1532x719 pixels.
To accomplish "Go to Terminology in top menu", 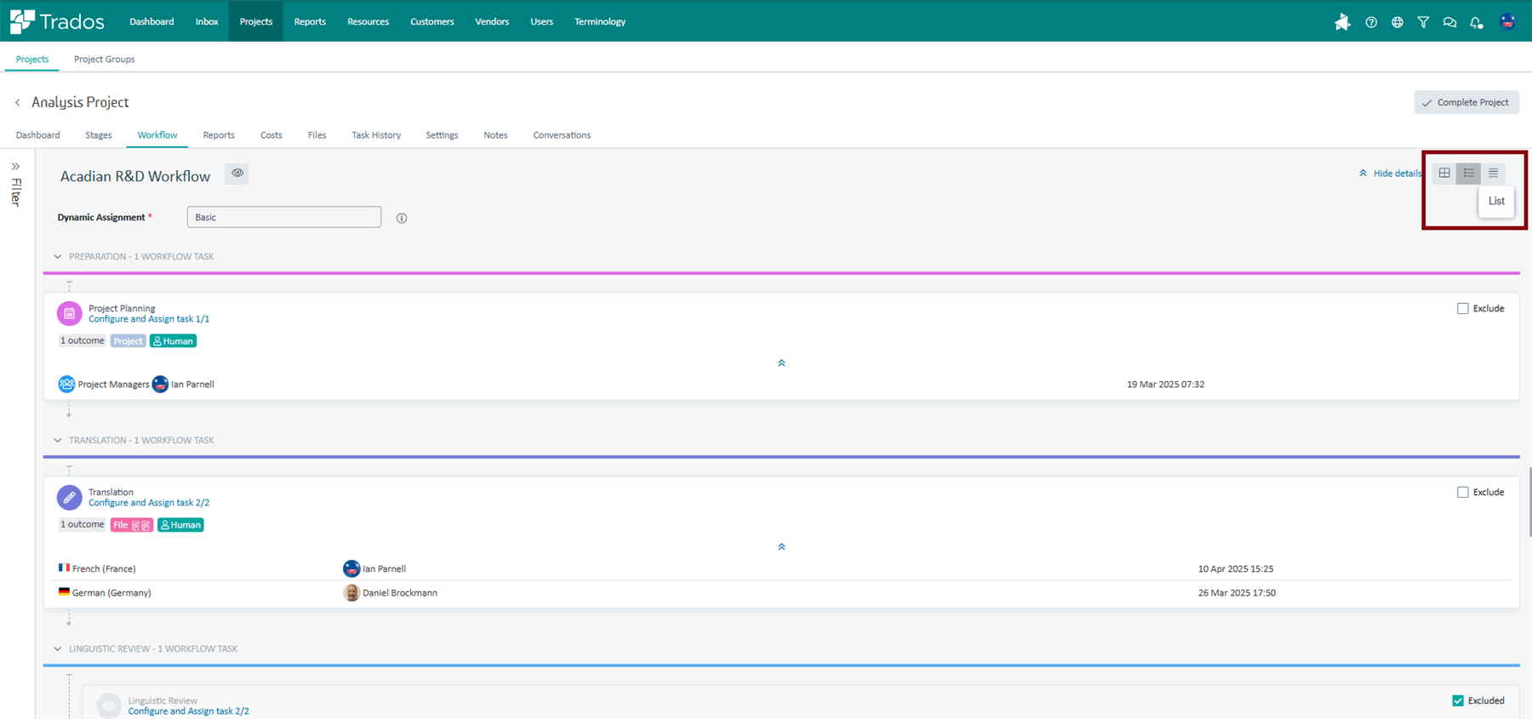I will point(599,22).
